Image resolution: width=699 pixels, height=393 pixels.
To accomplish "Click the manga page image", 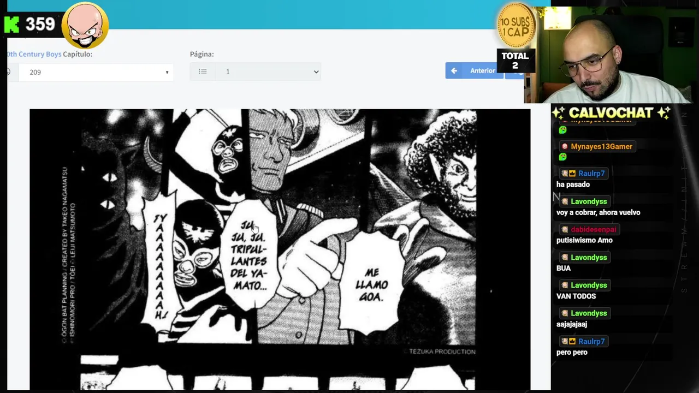I will (x=280, y=249).
